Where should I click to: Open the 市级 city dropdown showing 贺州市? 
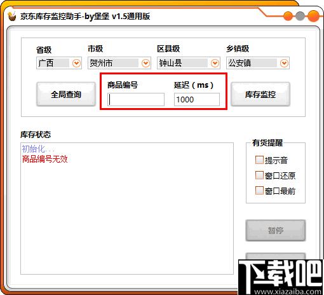click(x=119, y=63)
